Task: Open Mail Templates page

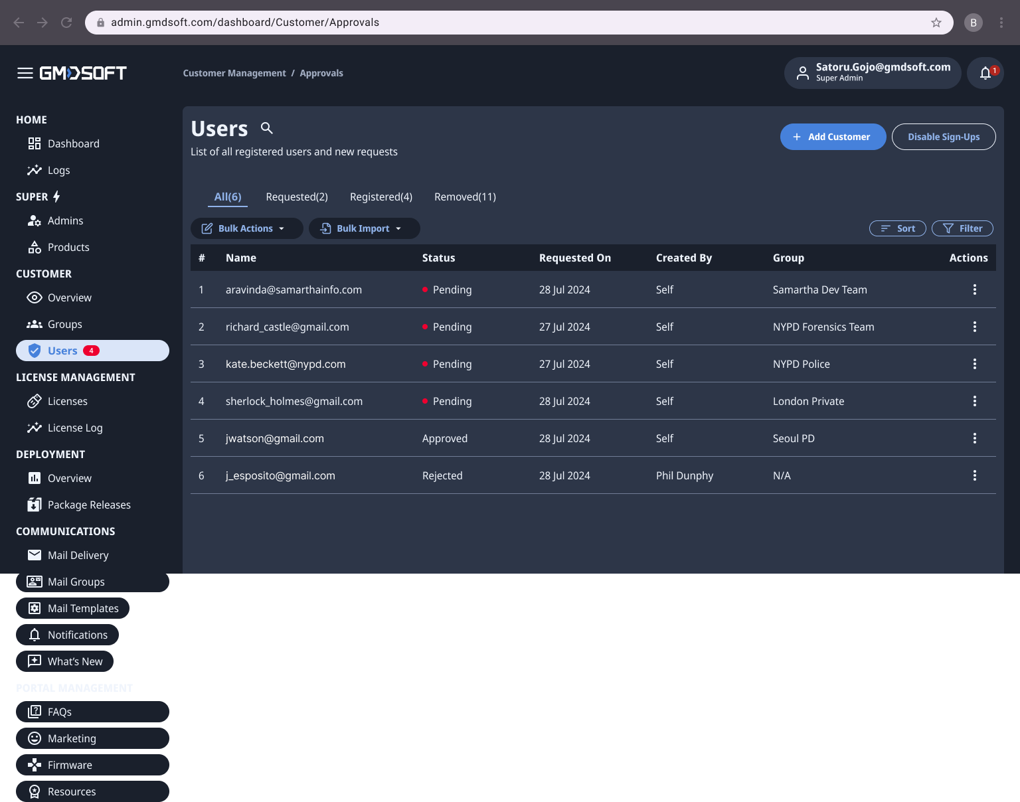Action: (72, 608)
